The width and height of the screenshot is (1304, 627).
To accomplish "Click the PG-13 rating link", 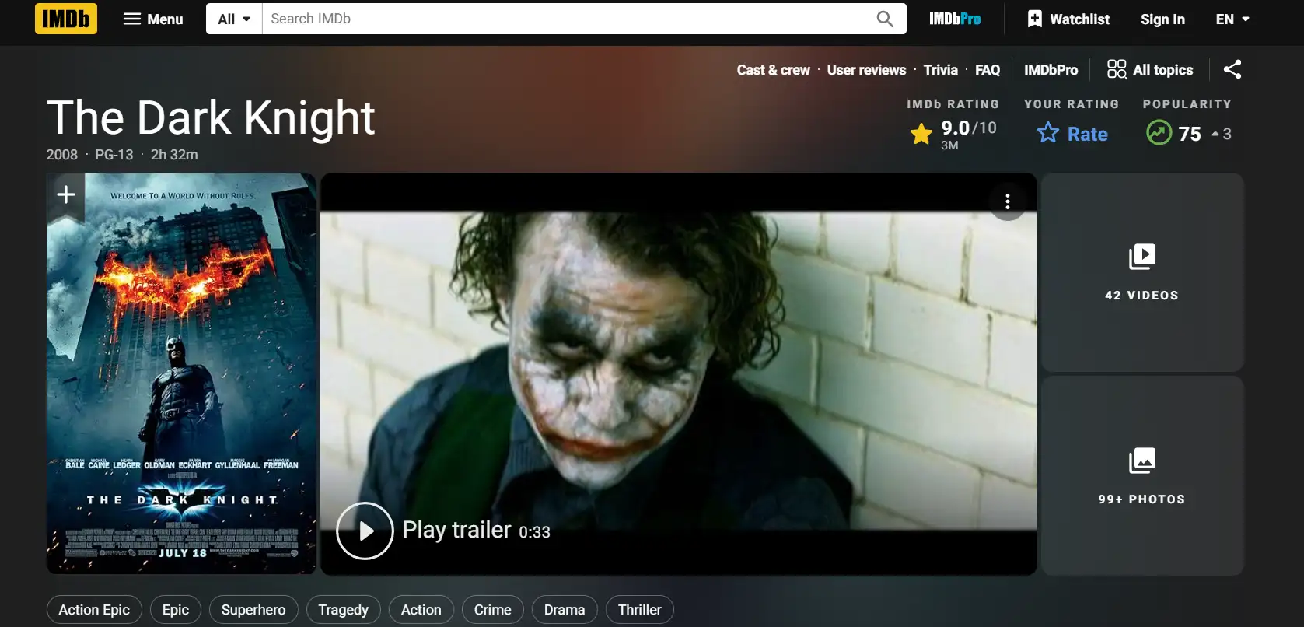I will [114, 155].
